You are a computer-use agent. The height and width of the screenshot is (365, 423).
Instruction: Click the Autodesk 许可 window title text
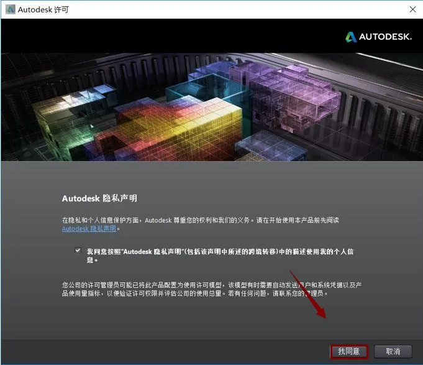(43, 10)
